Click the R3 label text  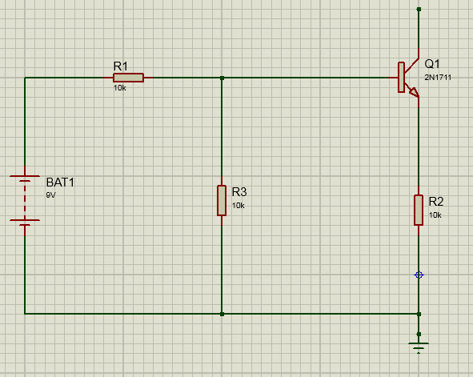click(x=239, y=192)
